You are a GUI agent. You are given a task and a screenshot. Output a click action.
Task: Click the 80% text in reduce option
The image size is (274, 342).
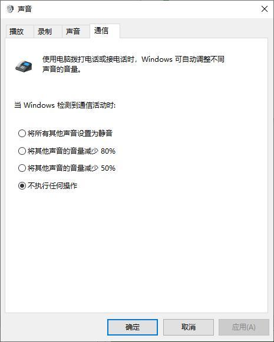[108, 151]
